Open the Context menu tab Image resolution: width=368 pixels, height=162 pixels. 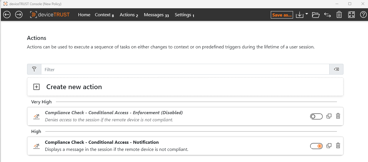(x=104, y=15)
